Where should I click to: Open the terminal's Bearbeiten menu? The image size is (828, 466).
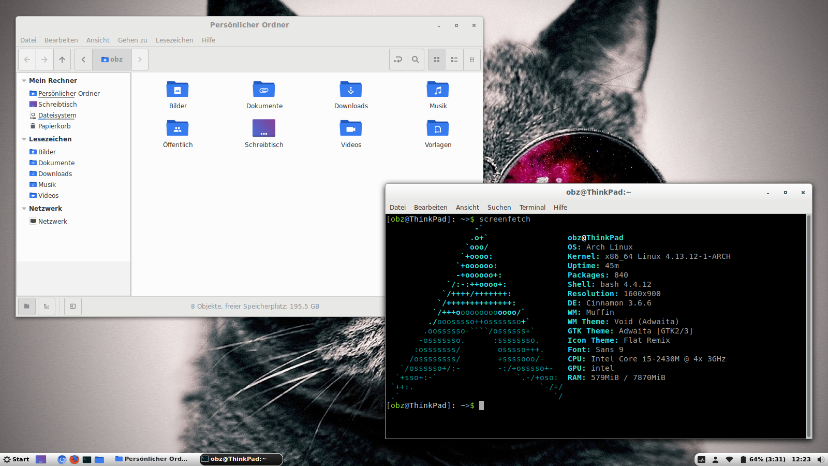click(431, 208)
